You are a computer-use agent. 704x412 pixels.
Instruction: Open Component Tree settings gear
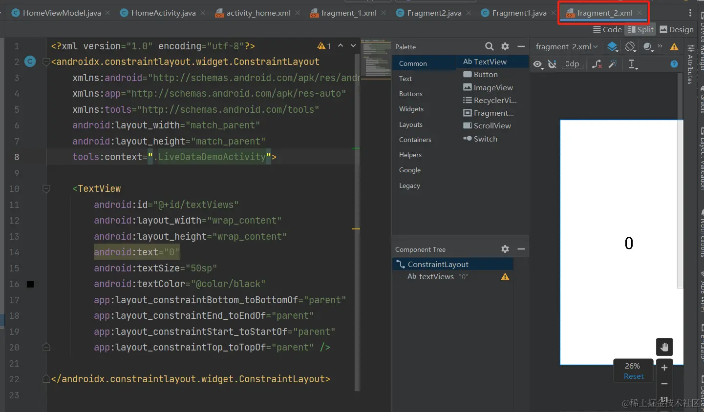505,249
